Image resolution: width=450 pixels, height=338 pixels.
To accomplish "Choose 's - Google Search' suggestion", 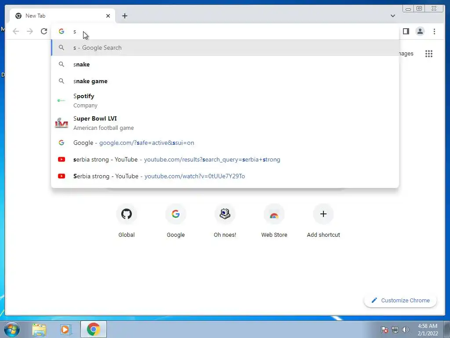I will (x=225, y=48).
